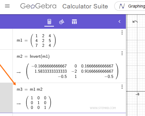This screenshot has width=145, height=116.
Task: Collapse the algebra panel with the chevron
Action: click(119, 21)
